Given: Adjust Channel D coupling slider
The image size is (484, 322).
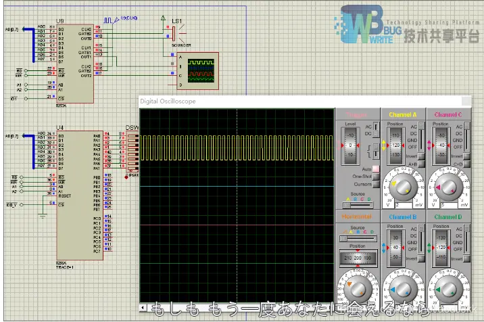Looking at the screenshot, I should click(466, 239).
